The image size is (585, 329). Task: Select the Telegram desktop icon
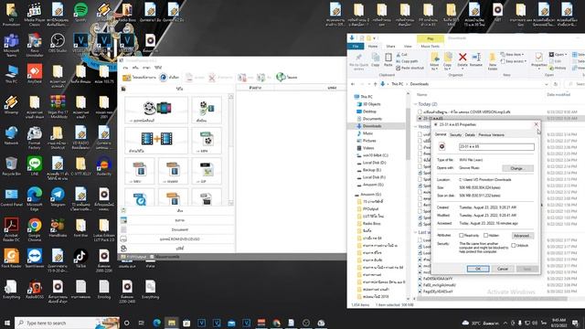pos(58,197)
